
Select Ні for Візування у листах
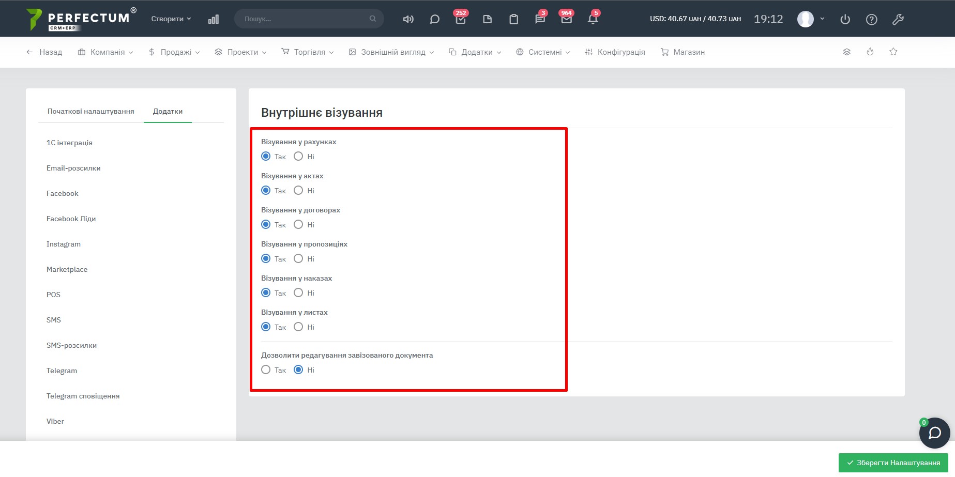tap(298, 327)
